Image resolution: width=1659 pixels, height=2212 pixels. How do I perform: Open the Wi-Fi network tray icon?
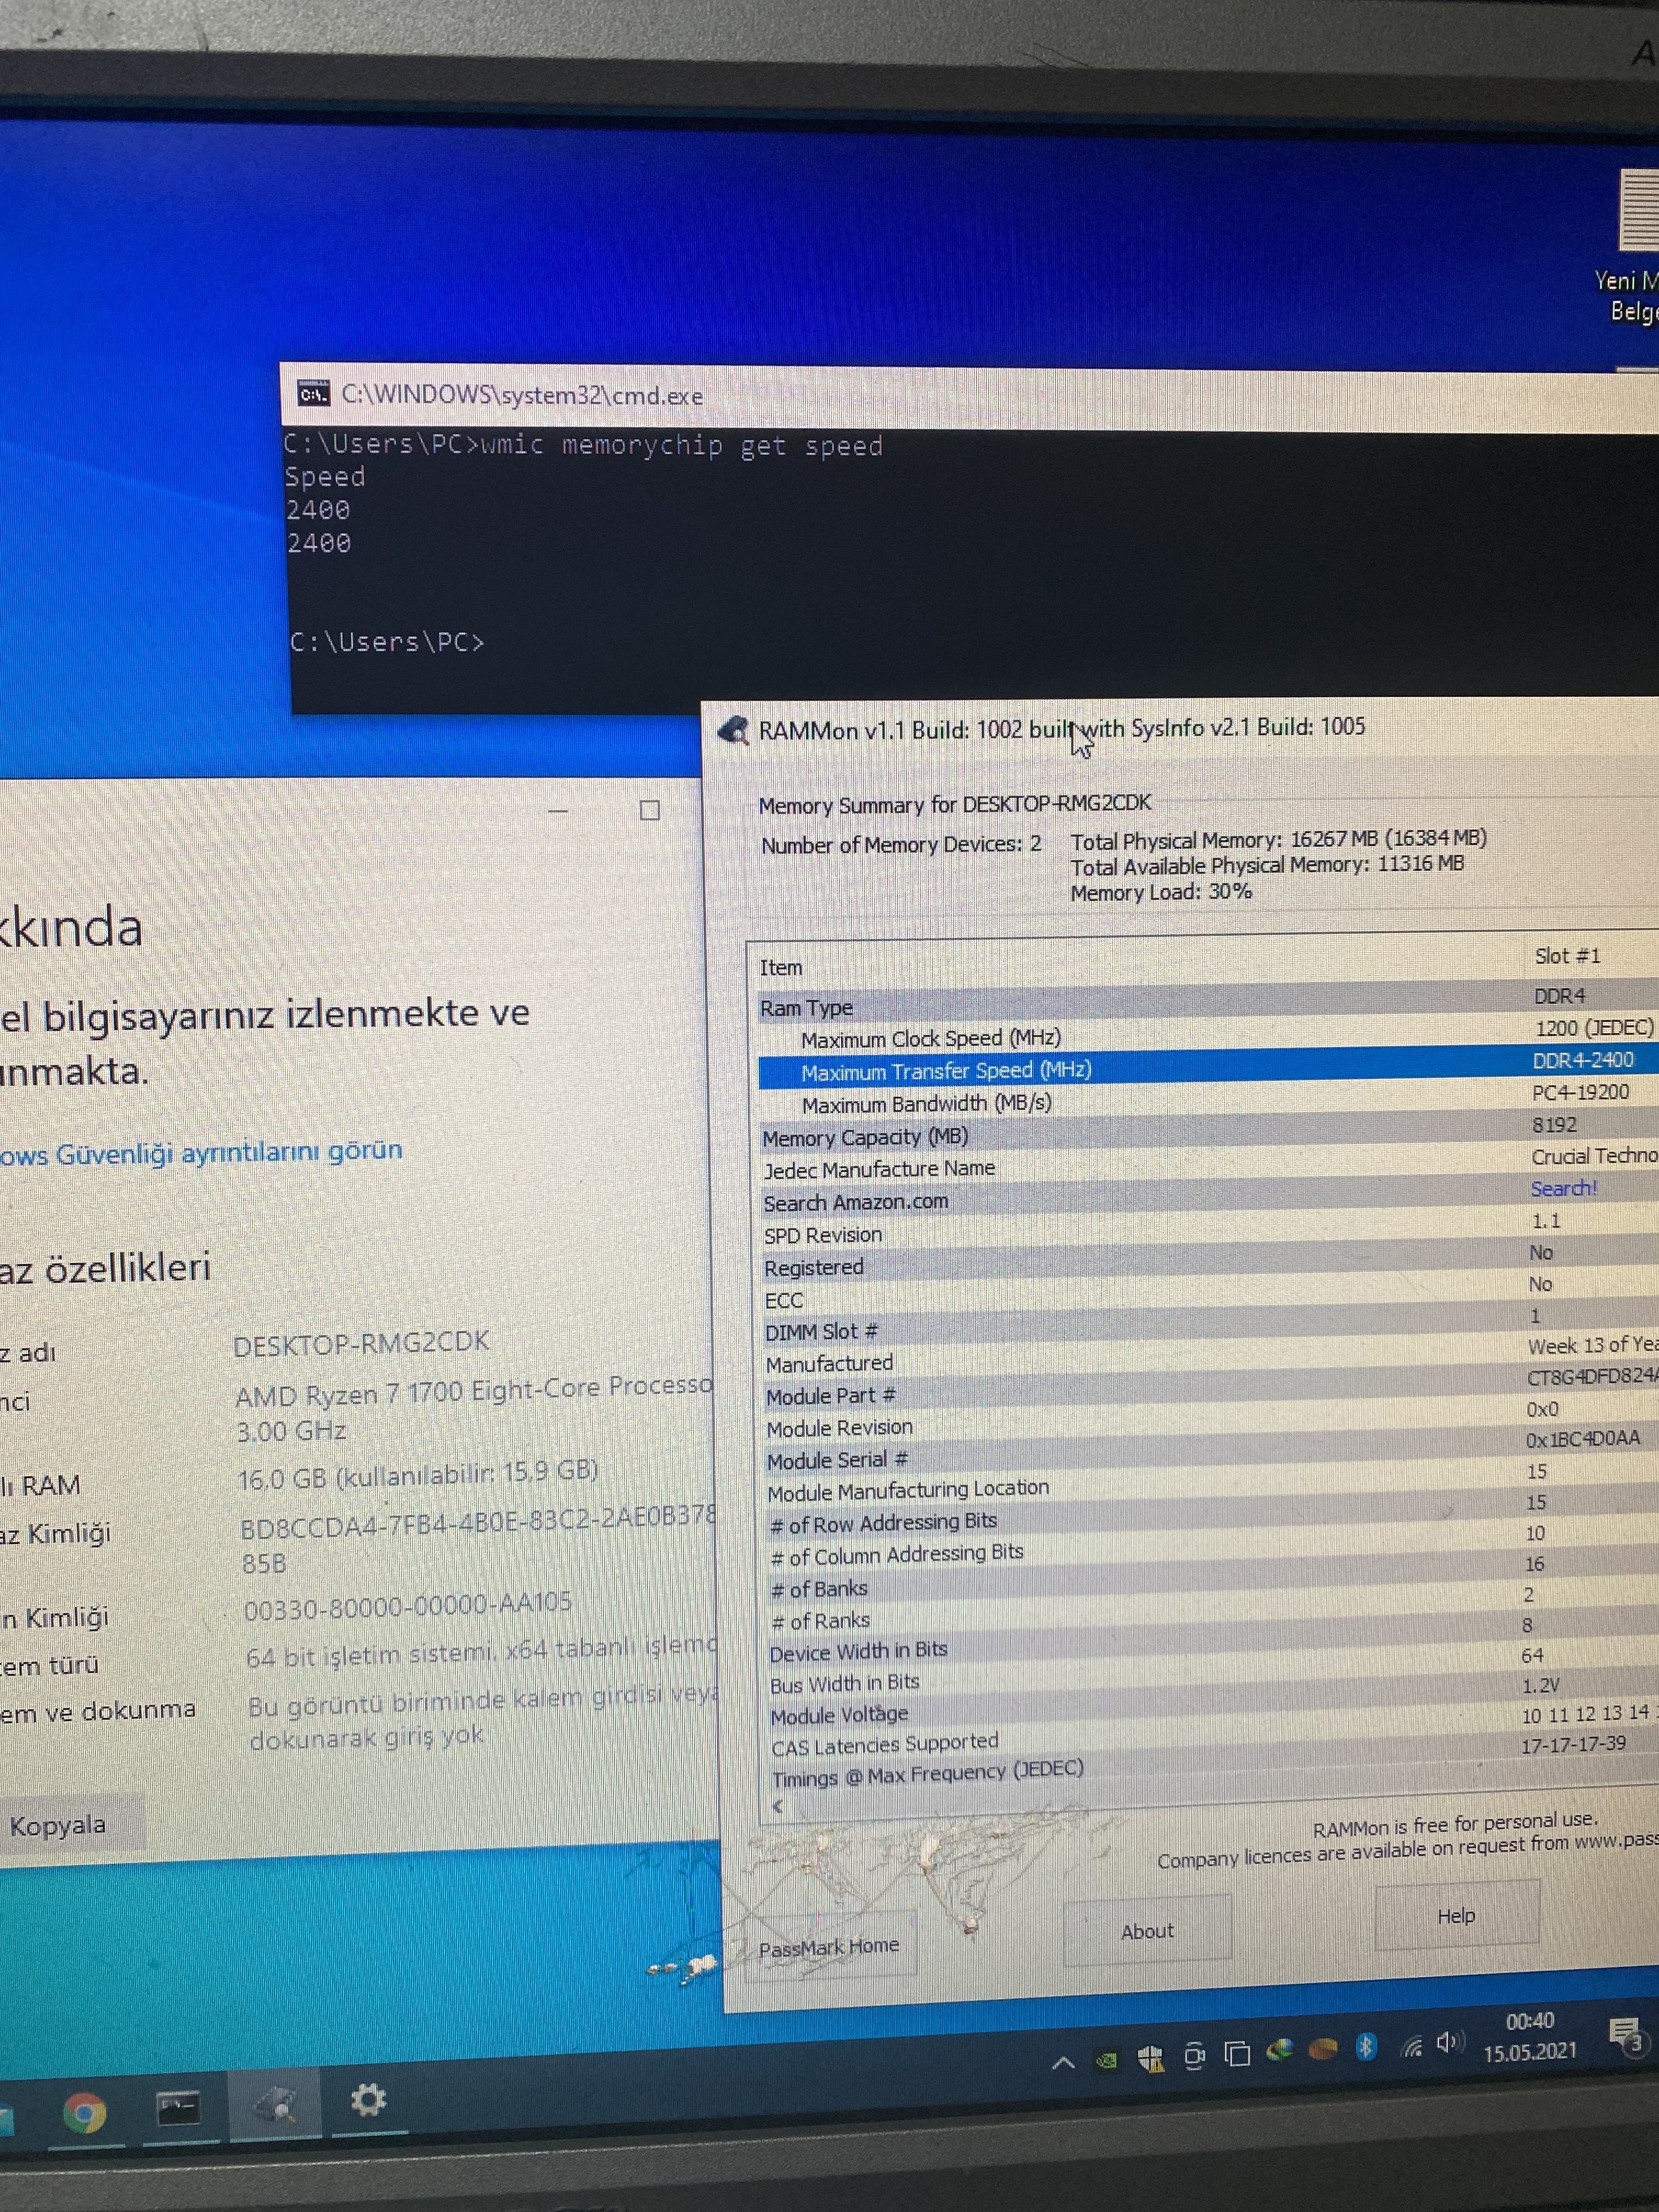[x=1411, y=2046]
